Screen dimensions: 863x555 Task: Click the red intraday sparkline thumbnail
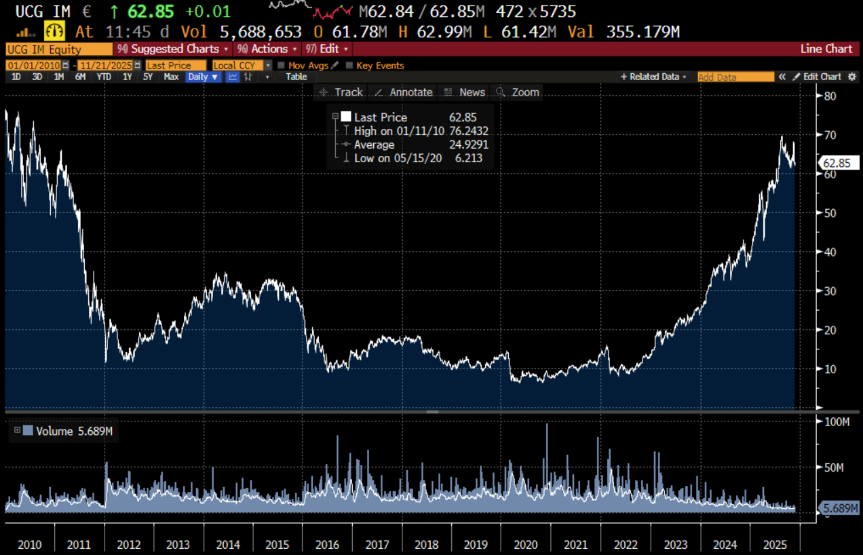[333, 12]
